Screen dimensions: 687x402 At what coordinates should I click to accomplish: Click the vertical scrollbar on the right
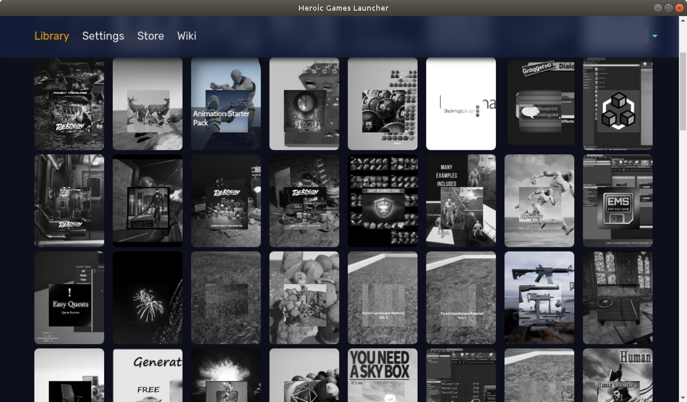click(x=682, y=91)
